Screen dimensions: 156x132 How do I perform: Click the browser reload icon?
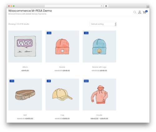tap(101, 6)
